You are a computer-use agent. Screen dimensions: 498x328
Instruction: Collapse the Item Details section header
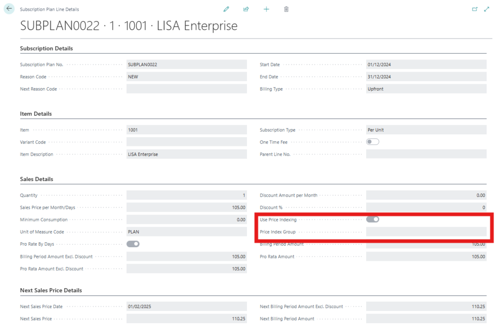tap(36, 114)
